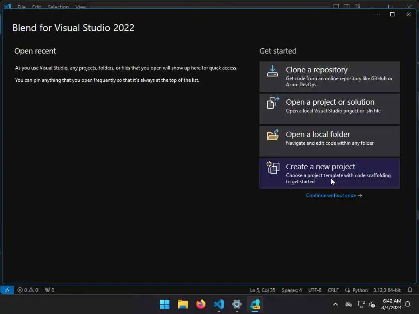Click the OneDrive cloud tray icon
Screen dimensions: 419x314
pos(349,304)
